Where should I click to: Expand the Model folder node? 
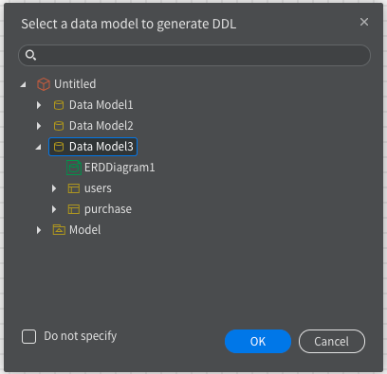39,230
